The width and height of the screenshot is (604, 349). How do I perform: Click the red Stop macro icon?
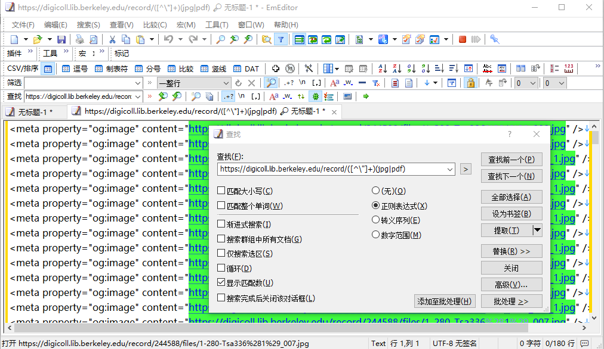463,39
